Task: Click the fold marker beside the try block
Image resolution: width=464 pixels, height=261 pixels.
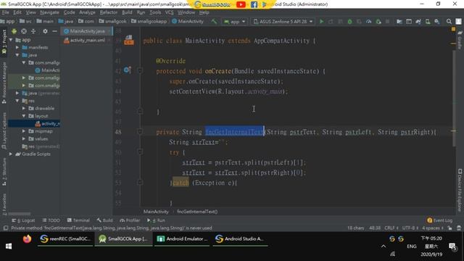Action: point(140,152)
